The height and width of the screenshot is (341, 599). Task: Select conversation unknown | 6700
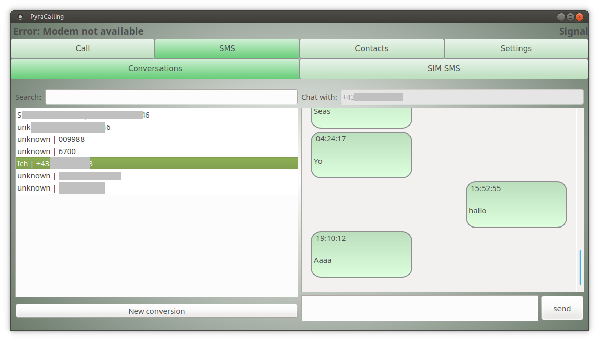coord(47,151)
